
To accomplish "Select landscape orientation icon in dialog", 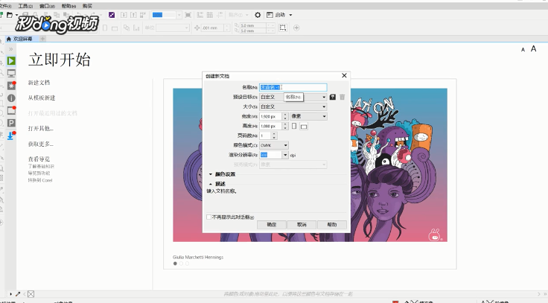I will 304,126.
